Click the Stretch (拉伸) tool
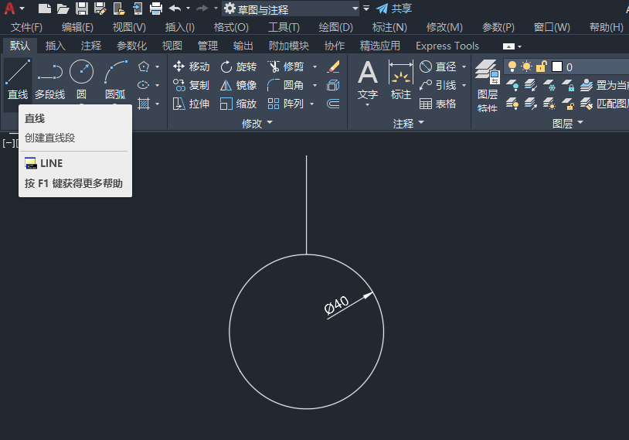This screenshot has height=440, width=629. [x=192, y=104]
